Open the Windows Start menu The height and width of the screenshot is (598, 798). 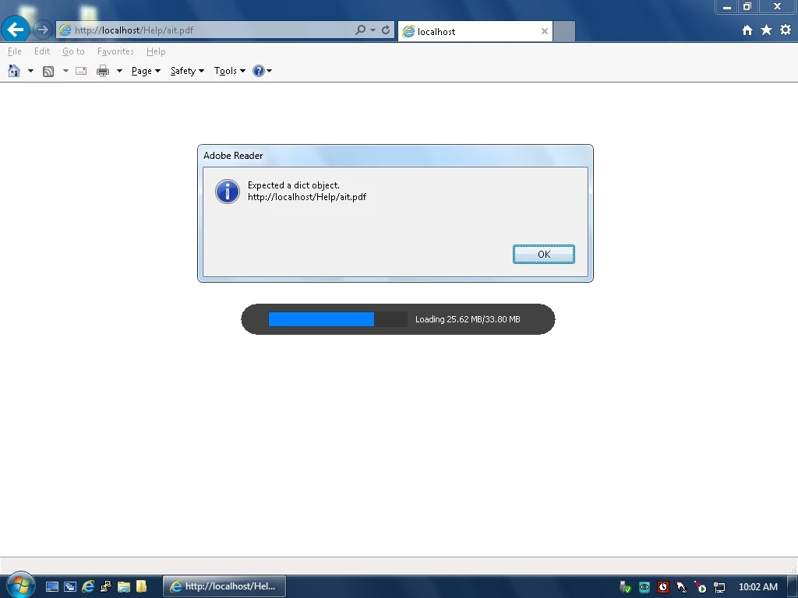click(20, 585)
